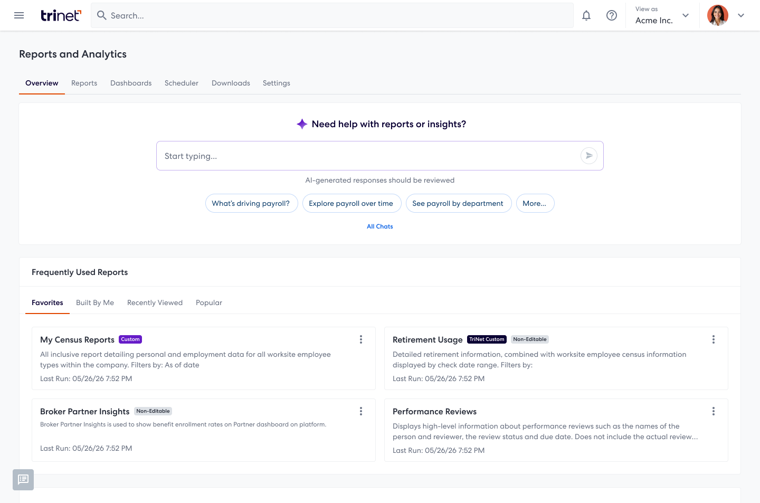Image resolution: width=760 pixels, height=503 pixels.
Task: Expand the profile menu chevron
Action: [x=741, y=15]
